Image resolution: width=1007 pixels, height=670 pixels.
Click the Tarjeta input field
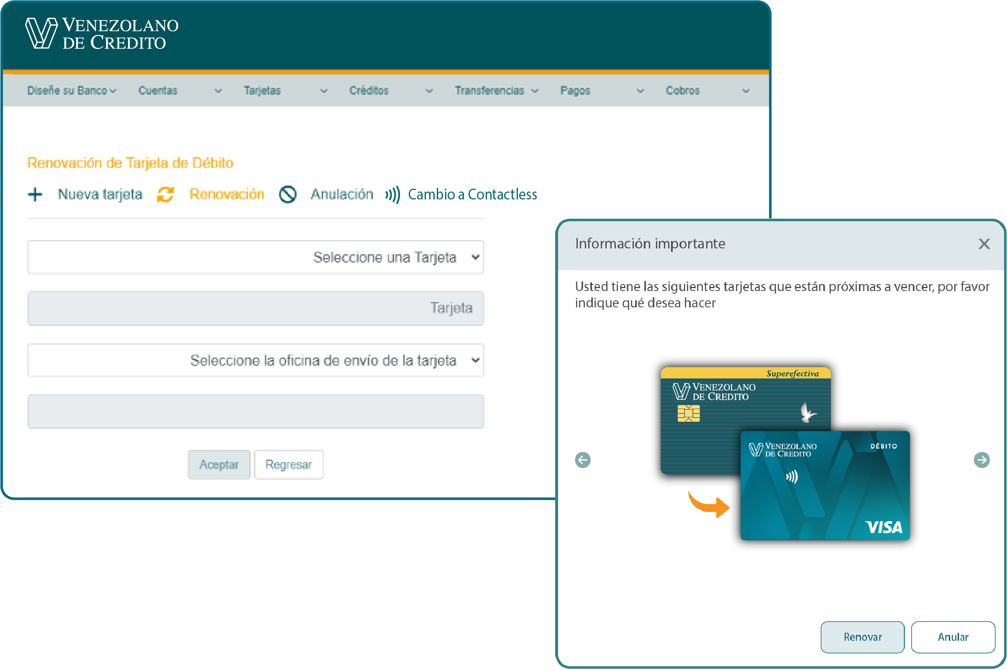tap(256, 309)
